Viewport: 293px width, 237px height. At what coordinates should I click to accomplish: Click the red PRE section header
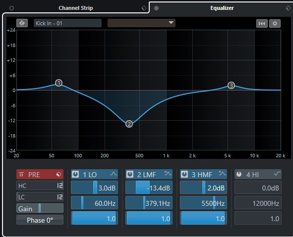40,174
